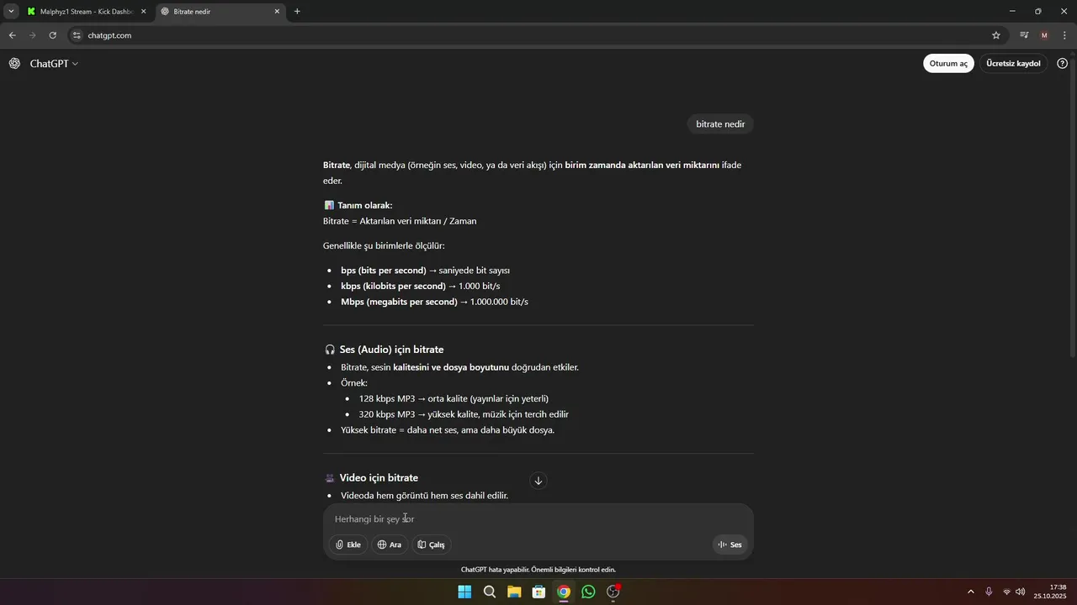Image resolution: width=1077 pixels, height=605 pixels.
Task: Click the ChatGPT hata yapabilir disclaimer text
Action: 538,570
